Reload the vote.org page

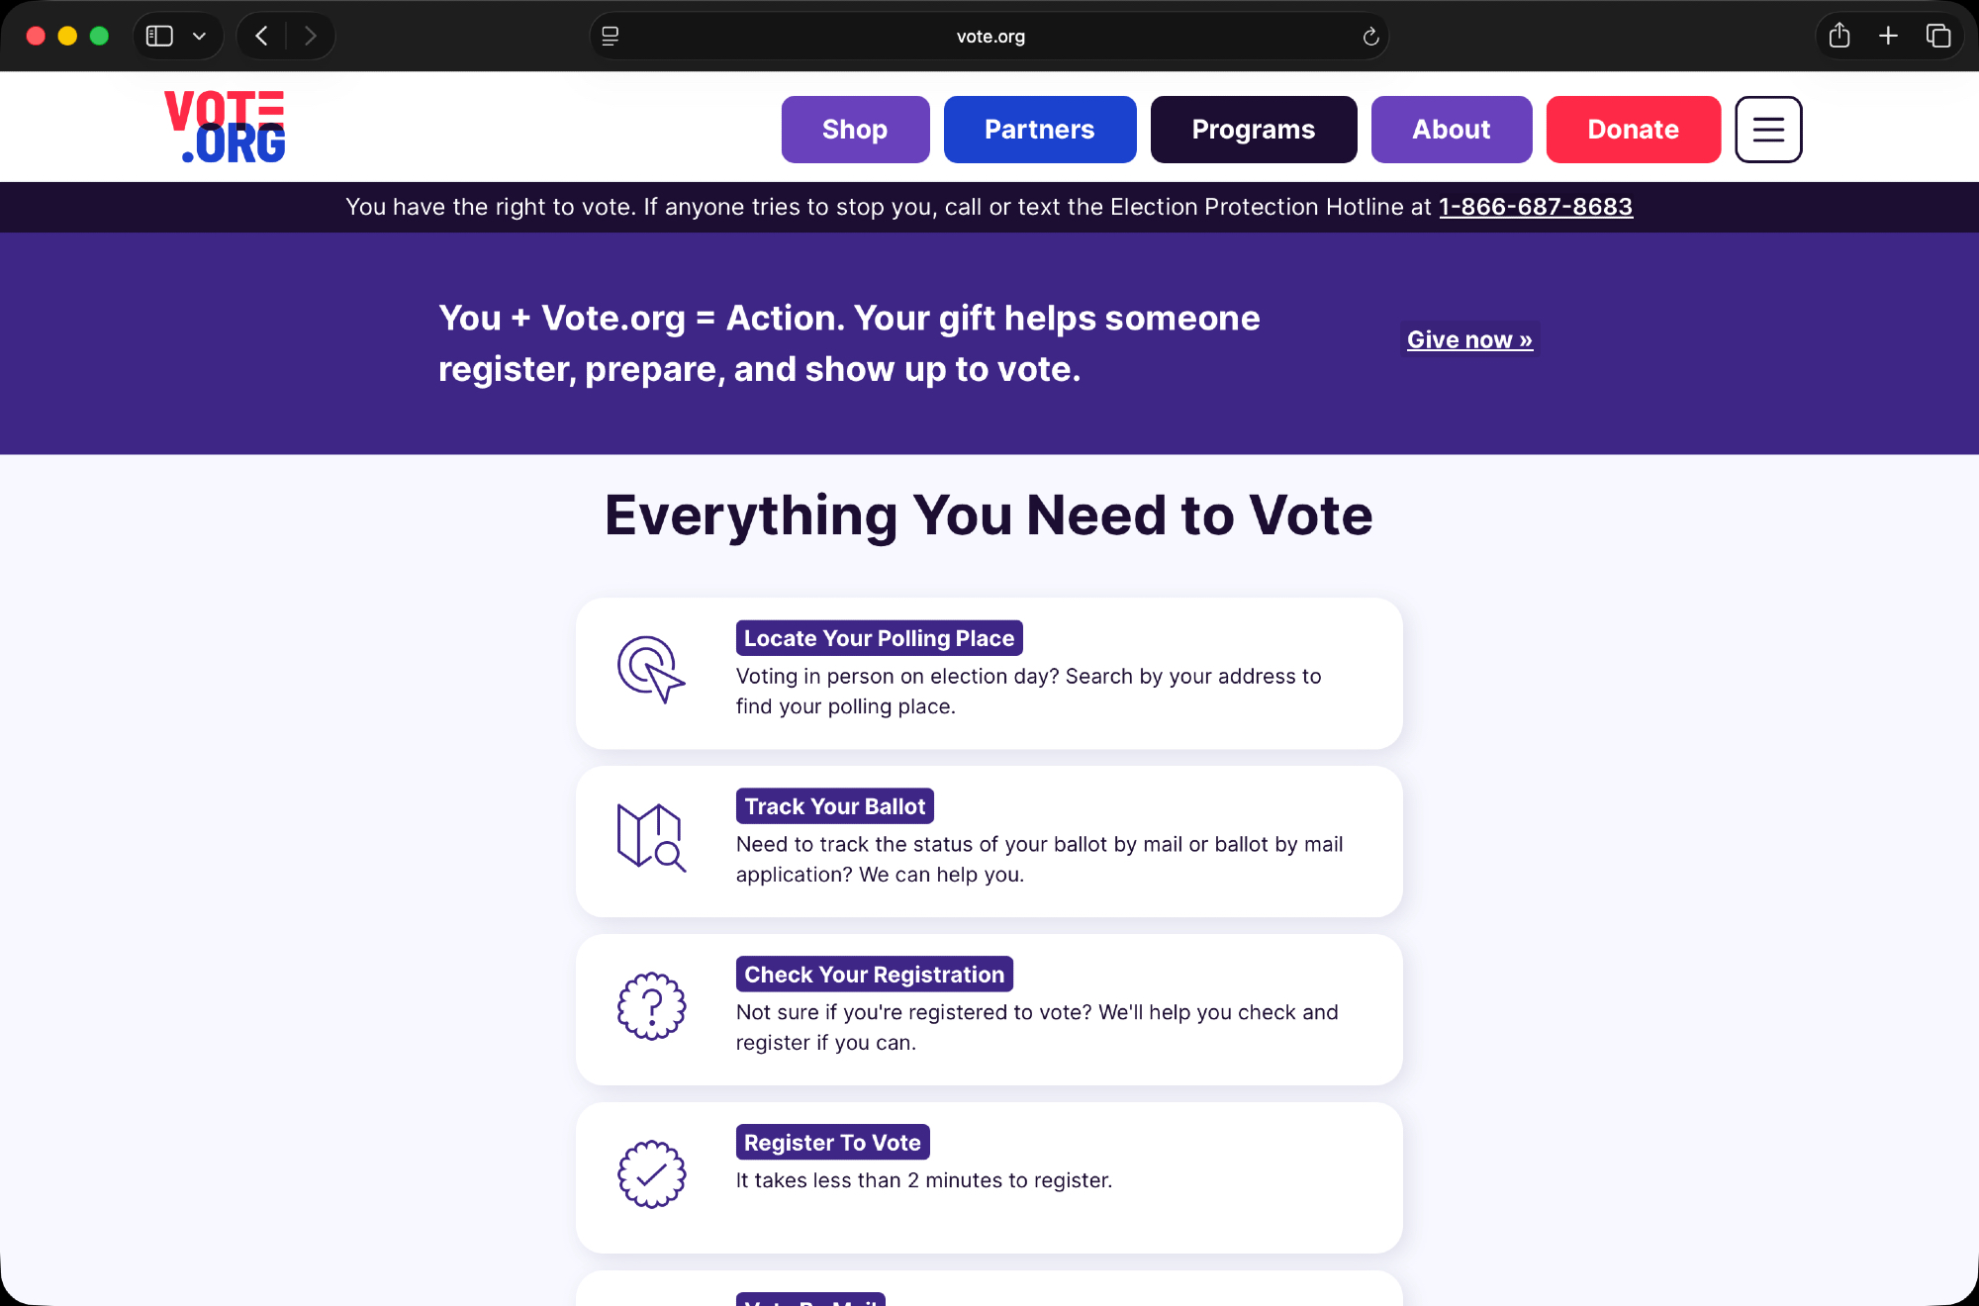[1370, 37]
